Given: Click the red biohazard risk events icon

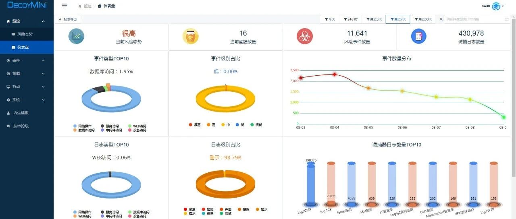Looking at the screenshot, I should coord(305,36).
